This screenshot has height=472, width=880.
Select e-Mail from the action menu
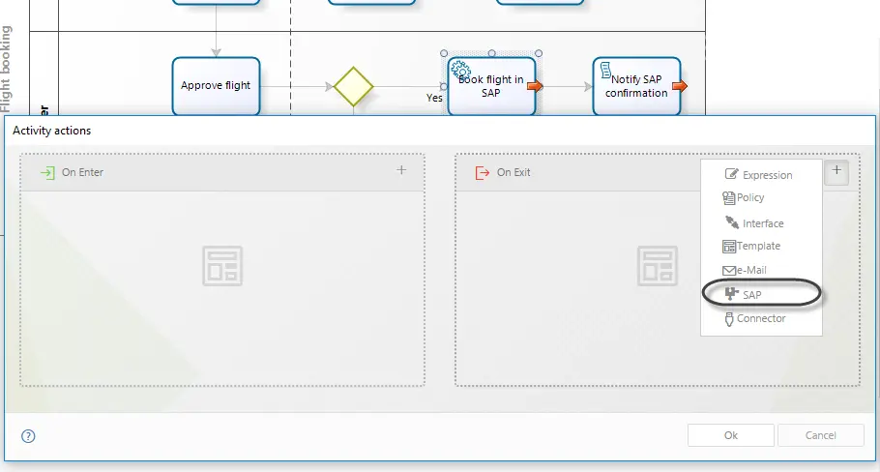(761, 270)
